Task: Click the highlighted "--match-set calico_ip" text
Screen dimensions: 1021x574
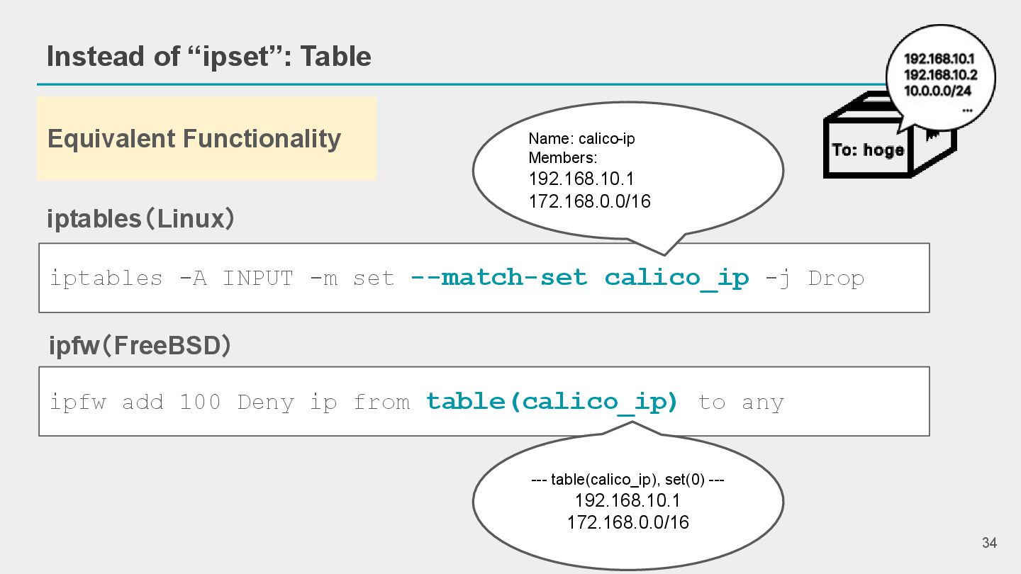Action: click(x=579, y=278)
